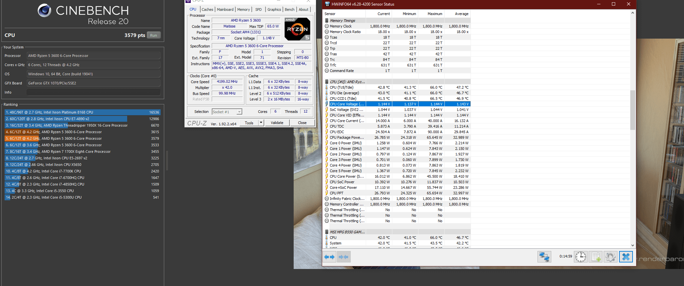
Task: Open HWiNFO remote network monitors icon
Action: tap(544, 257)
